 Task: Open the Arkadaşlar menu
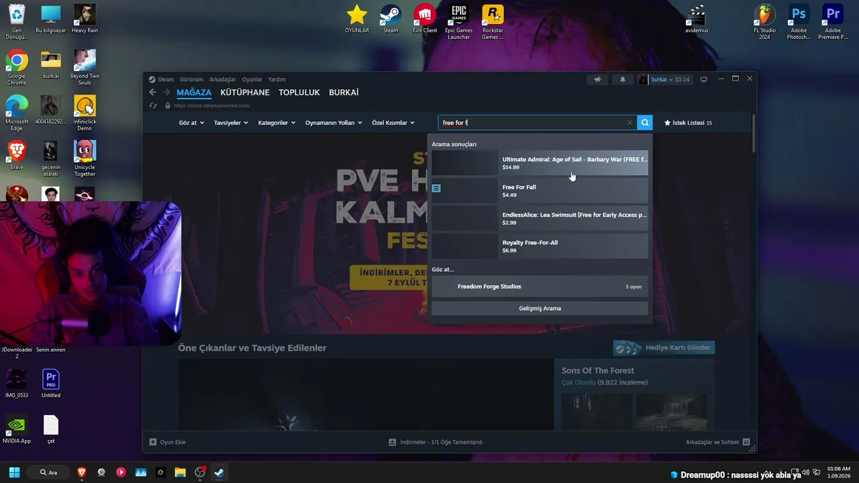(x=223, y=79)
